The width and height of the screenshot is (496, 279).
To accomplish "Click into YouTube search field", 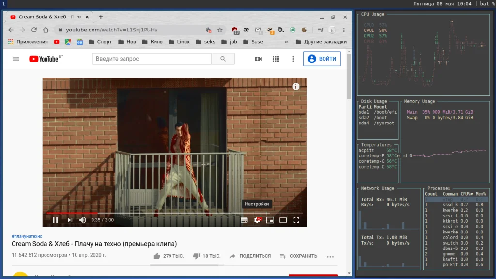I will point(151,59).
